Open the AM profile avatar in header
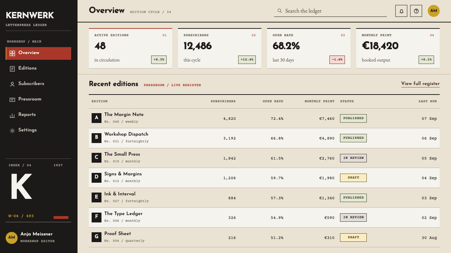 click(434, 11)
